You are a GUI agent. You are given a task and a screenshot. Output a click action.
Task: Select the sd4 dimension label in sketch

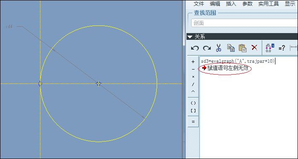(9, 27)
